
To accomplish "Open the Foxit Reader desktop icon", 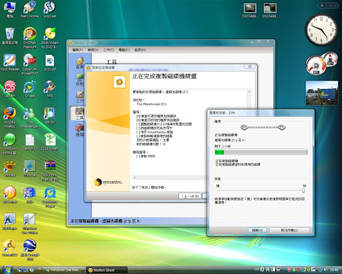I will [10, 63].
